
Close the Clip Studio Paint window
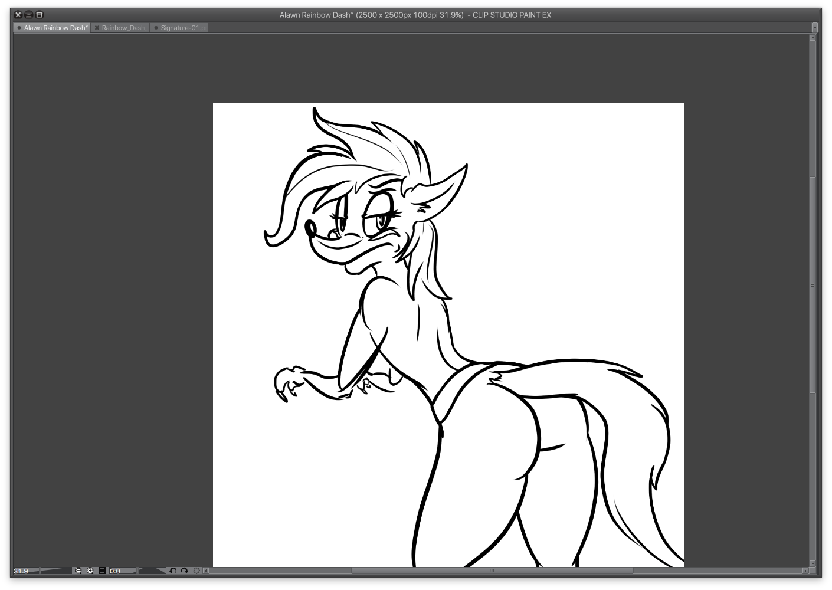[x=18, y=15]
